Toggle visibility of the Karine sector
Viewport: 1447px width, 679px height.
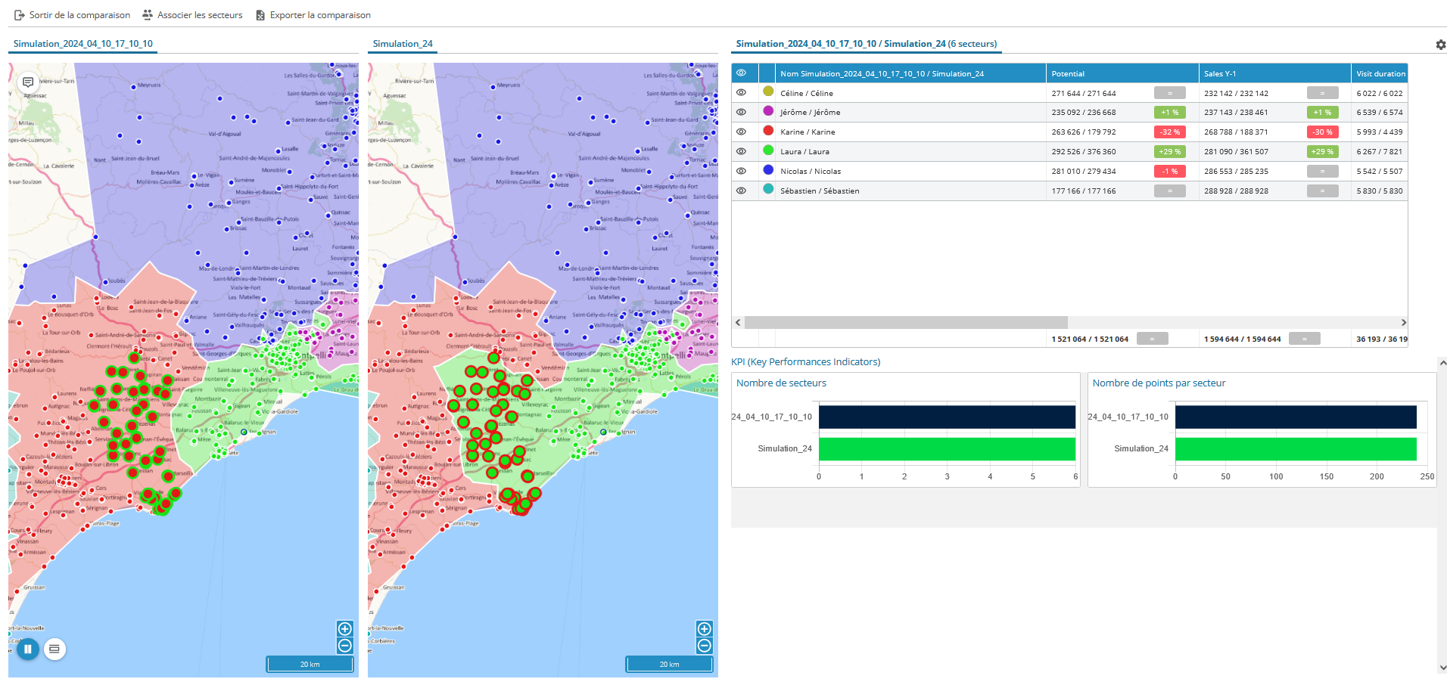tap(742, 132)
